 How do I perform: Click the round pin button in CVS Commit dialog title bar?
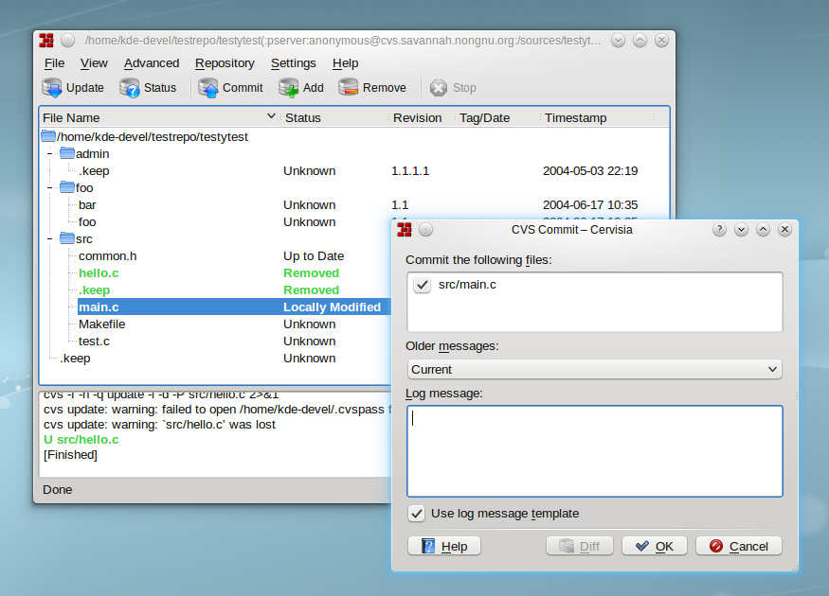point(425,230)
